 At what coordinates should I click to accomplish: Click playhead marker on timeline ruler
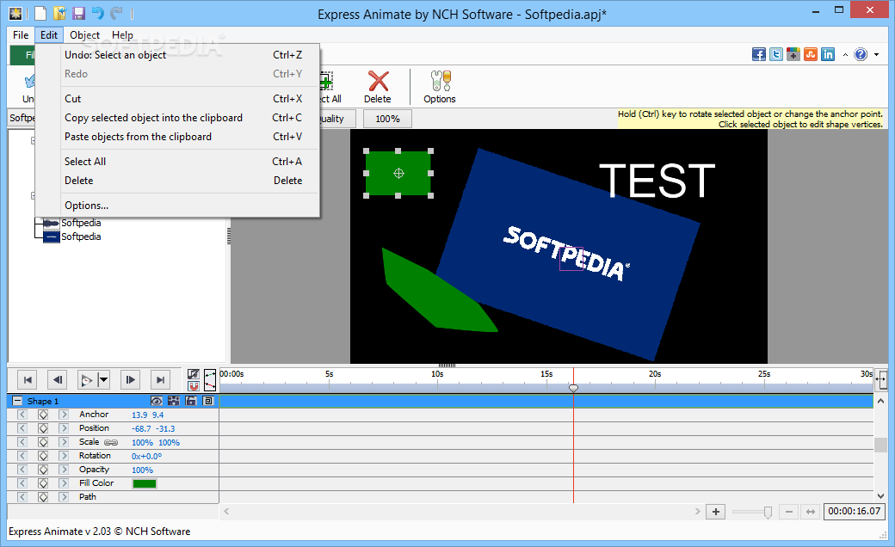pyautogui.click(x=574, y=388)
